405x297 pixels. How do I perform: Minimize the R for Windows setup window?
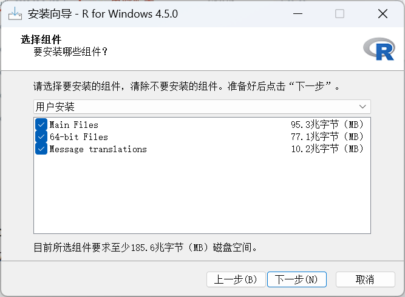(x=298, y=14)
